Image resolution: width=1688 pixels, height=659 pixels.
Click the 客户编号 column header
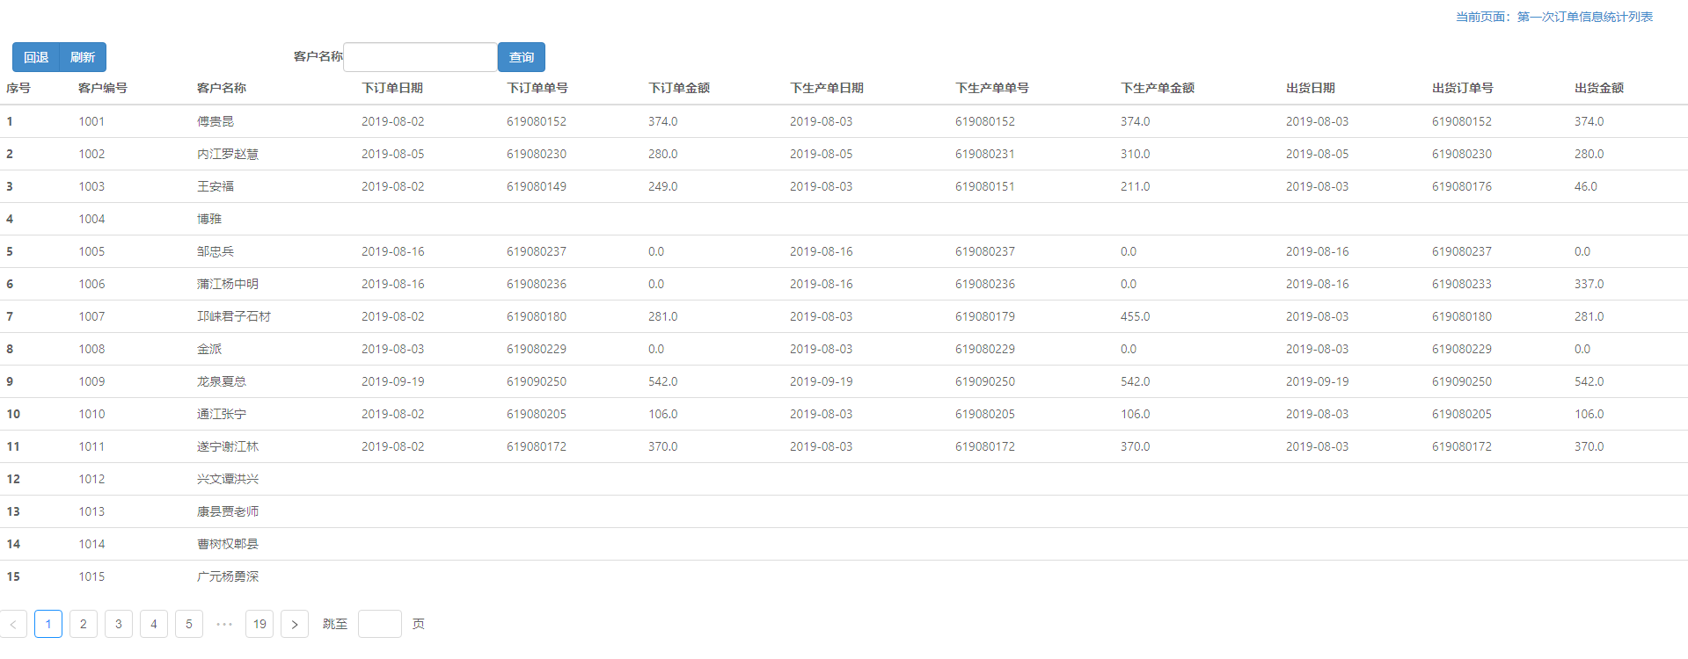103,88
